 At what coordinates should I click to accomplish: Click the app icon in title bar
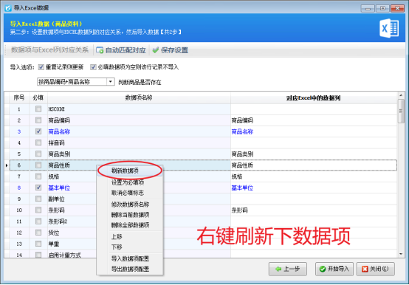[x=8, y=8]
